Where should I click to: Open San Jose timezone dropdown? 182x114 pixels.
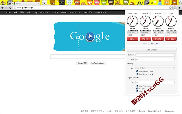pyautogui.click(x=158, y=32)
